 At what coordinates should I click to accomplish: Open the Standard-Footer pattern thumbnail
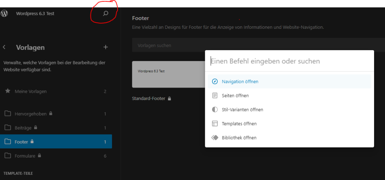tap(168, 74)
